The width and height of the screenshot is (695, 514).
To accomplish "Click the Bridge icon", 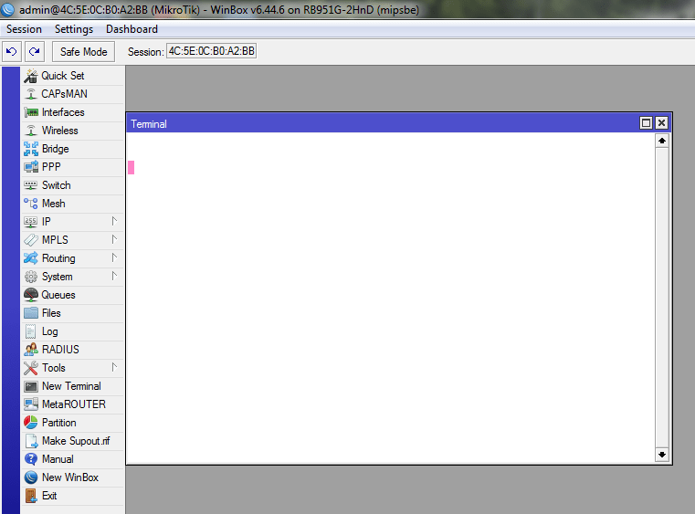I will pos(31,149).
